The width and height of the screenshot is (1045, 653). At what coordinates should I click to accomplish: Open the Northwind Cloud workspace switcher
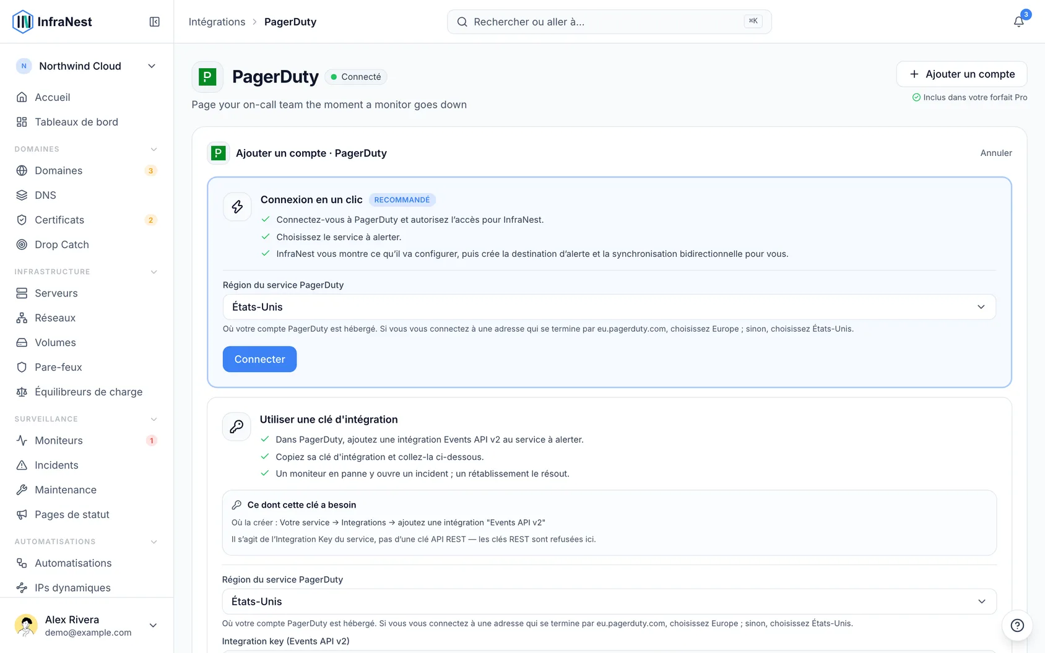point(87,66)
